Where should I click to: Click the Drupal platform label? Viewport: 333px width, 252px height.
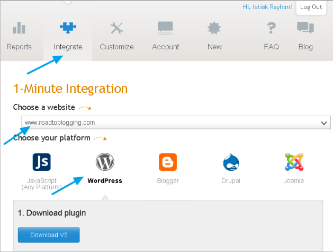231,181
